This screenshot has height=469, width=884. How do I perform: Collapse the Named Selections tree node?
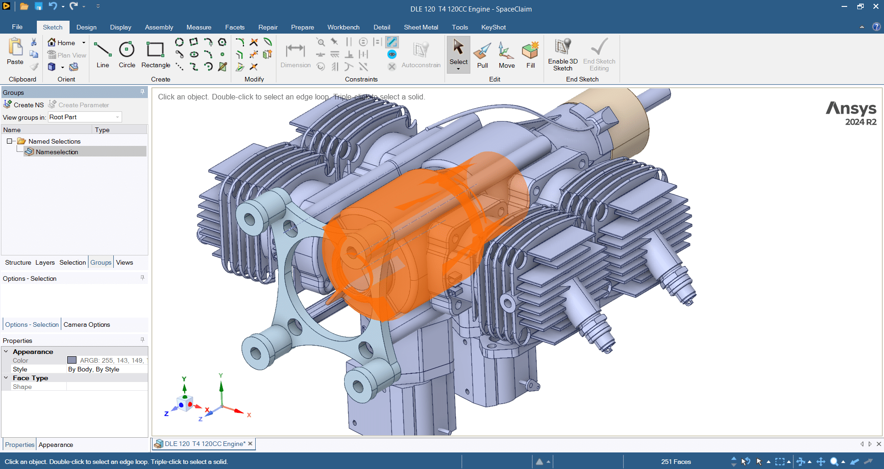pyautogui.click(x=9, y=141)
